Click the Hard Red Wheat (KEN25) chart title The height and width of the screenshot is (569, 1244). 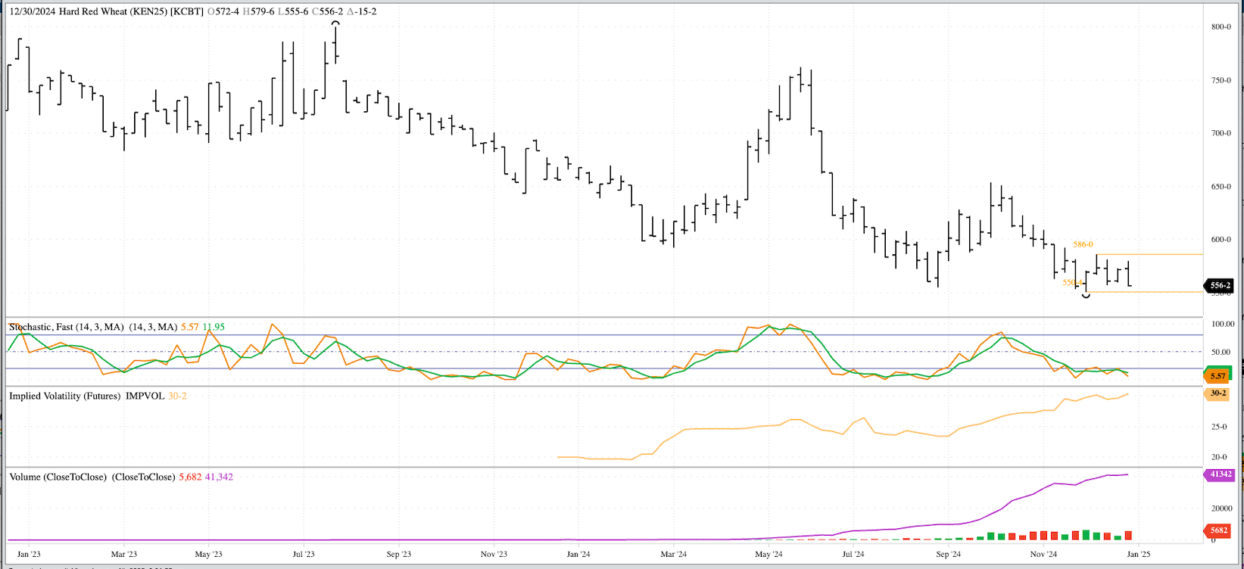point(106,11)
